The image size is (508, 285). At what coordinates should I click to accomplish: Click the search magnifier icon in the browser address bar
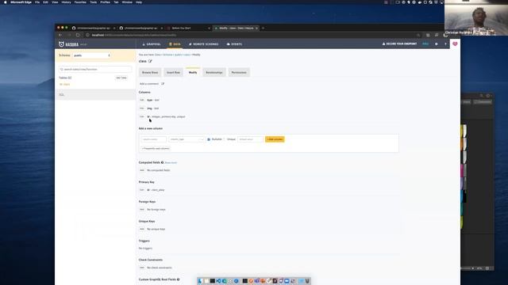[418, 35]
